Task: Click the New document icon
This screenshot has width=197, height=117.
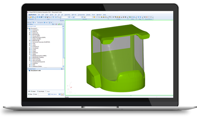Action: (x=29, y=17)
